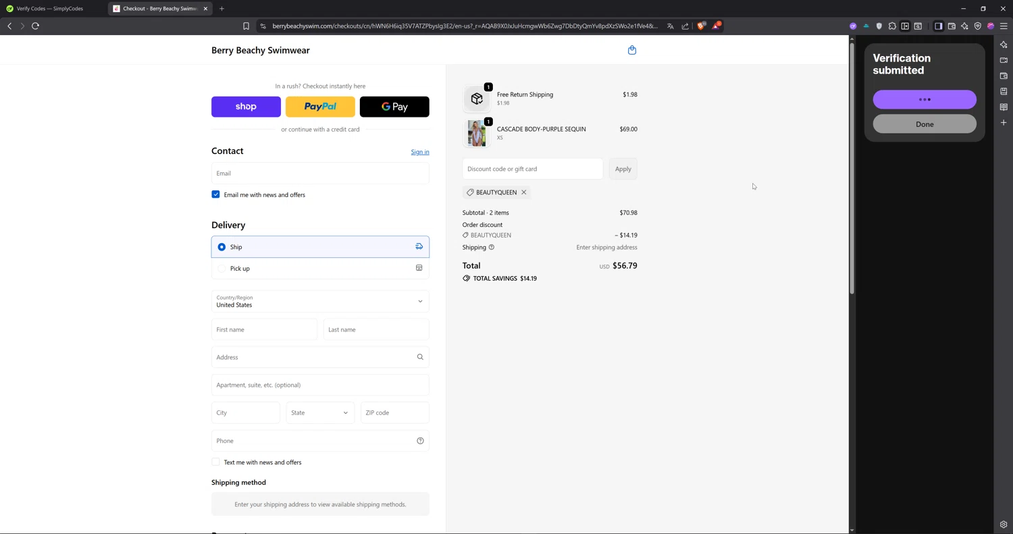The image size is (1013, 534).
Task: Select the Ship delivery option
Action: tap(320, 247)
